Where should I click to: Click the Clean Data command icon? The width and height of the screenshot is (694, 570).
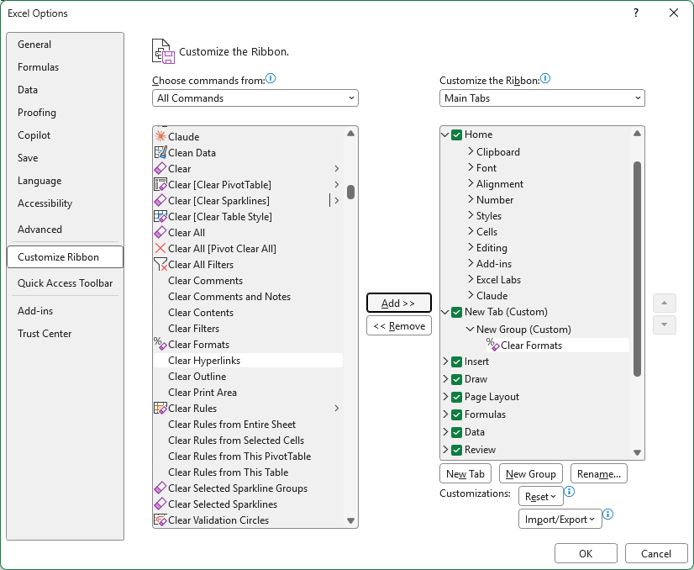160,152
